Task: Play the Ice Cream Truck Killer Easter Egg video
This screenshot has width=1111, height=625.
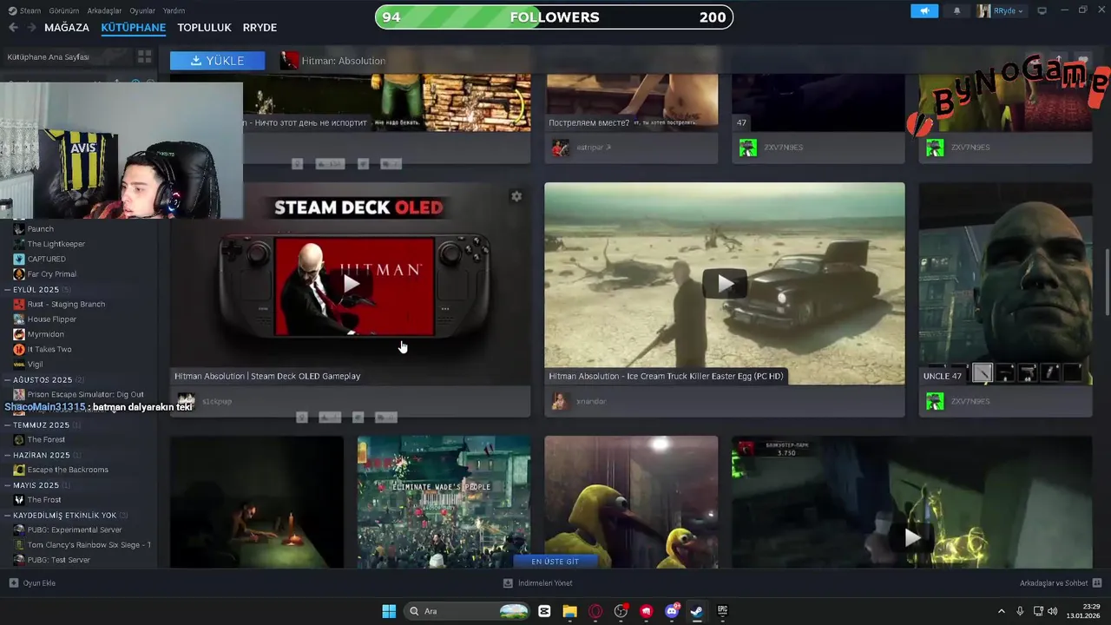Action: [x=724, y=283]
